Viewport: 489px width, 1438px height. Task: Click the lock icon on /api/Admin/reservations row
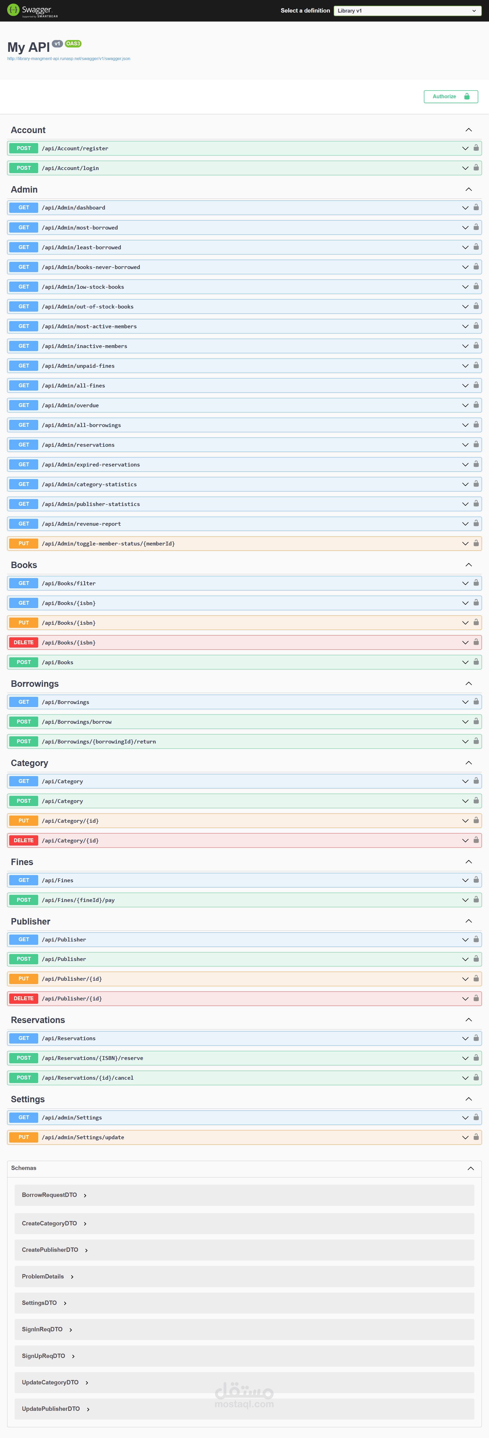(476, 444)
